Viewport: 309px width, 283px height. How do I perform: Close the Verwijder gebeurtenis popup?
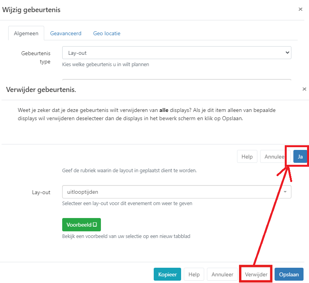304,89
